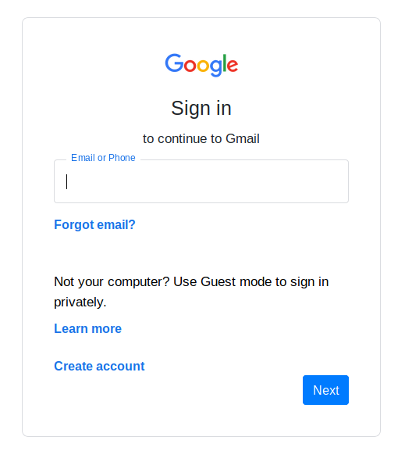Click the word privately in the guest notice
The width and height of the screenshot is (405, 451).
[80, 302]
